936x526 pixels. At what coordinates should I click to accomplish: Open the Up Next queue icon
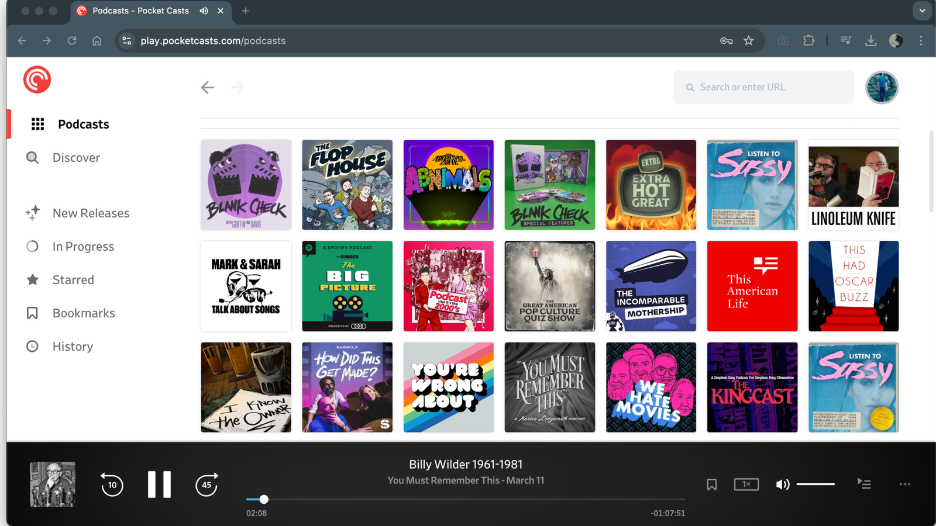864,484
